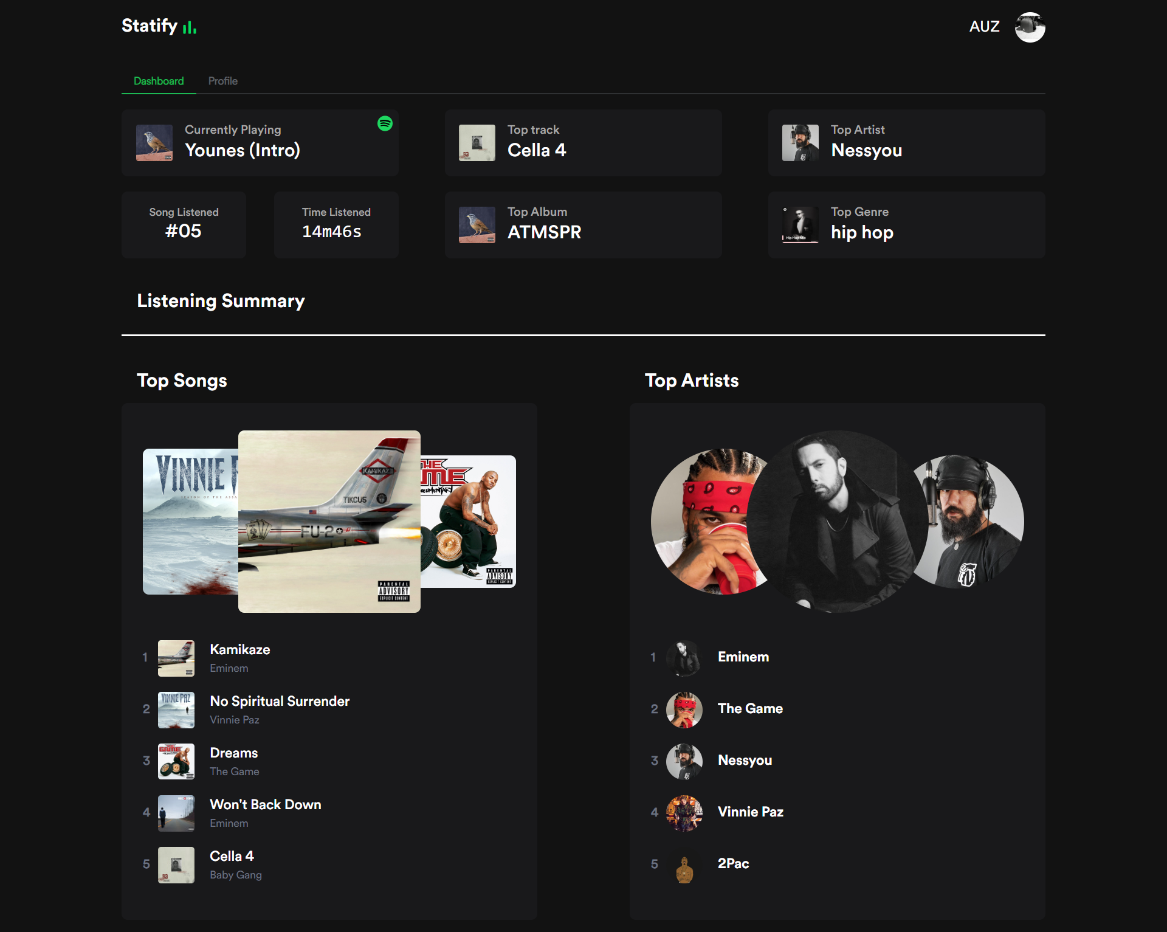Click the Vinnie Paz artist subtitle
This screenshot has height=932, width=1167.
235,720
